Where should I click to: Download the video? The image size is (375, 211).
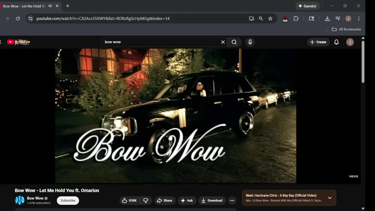tap(212, 200)
